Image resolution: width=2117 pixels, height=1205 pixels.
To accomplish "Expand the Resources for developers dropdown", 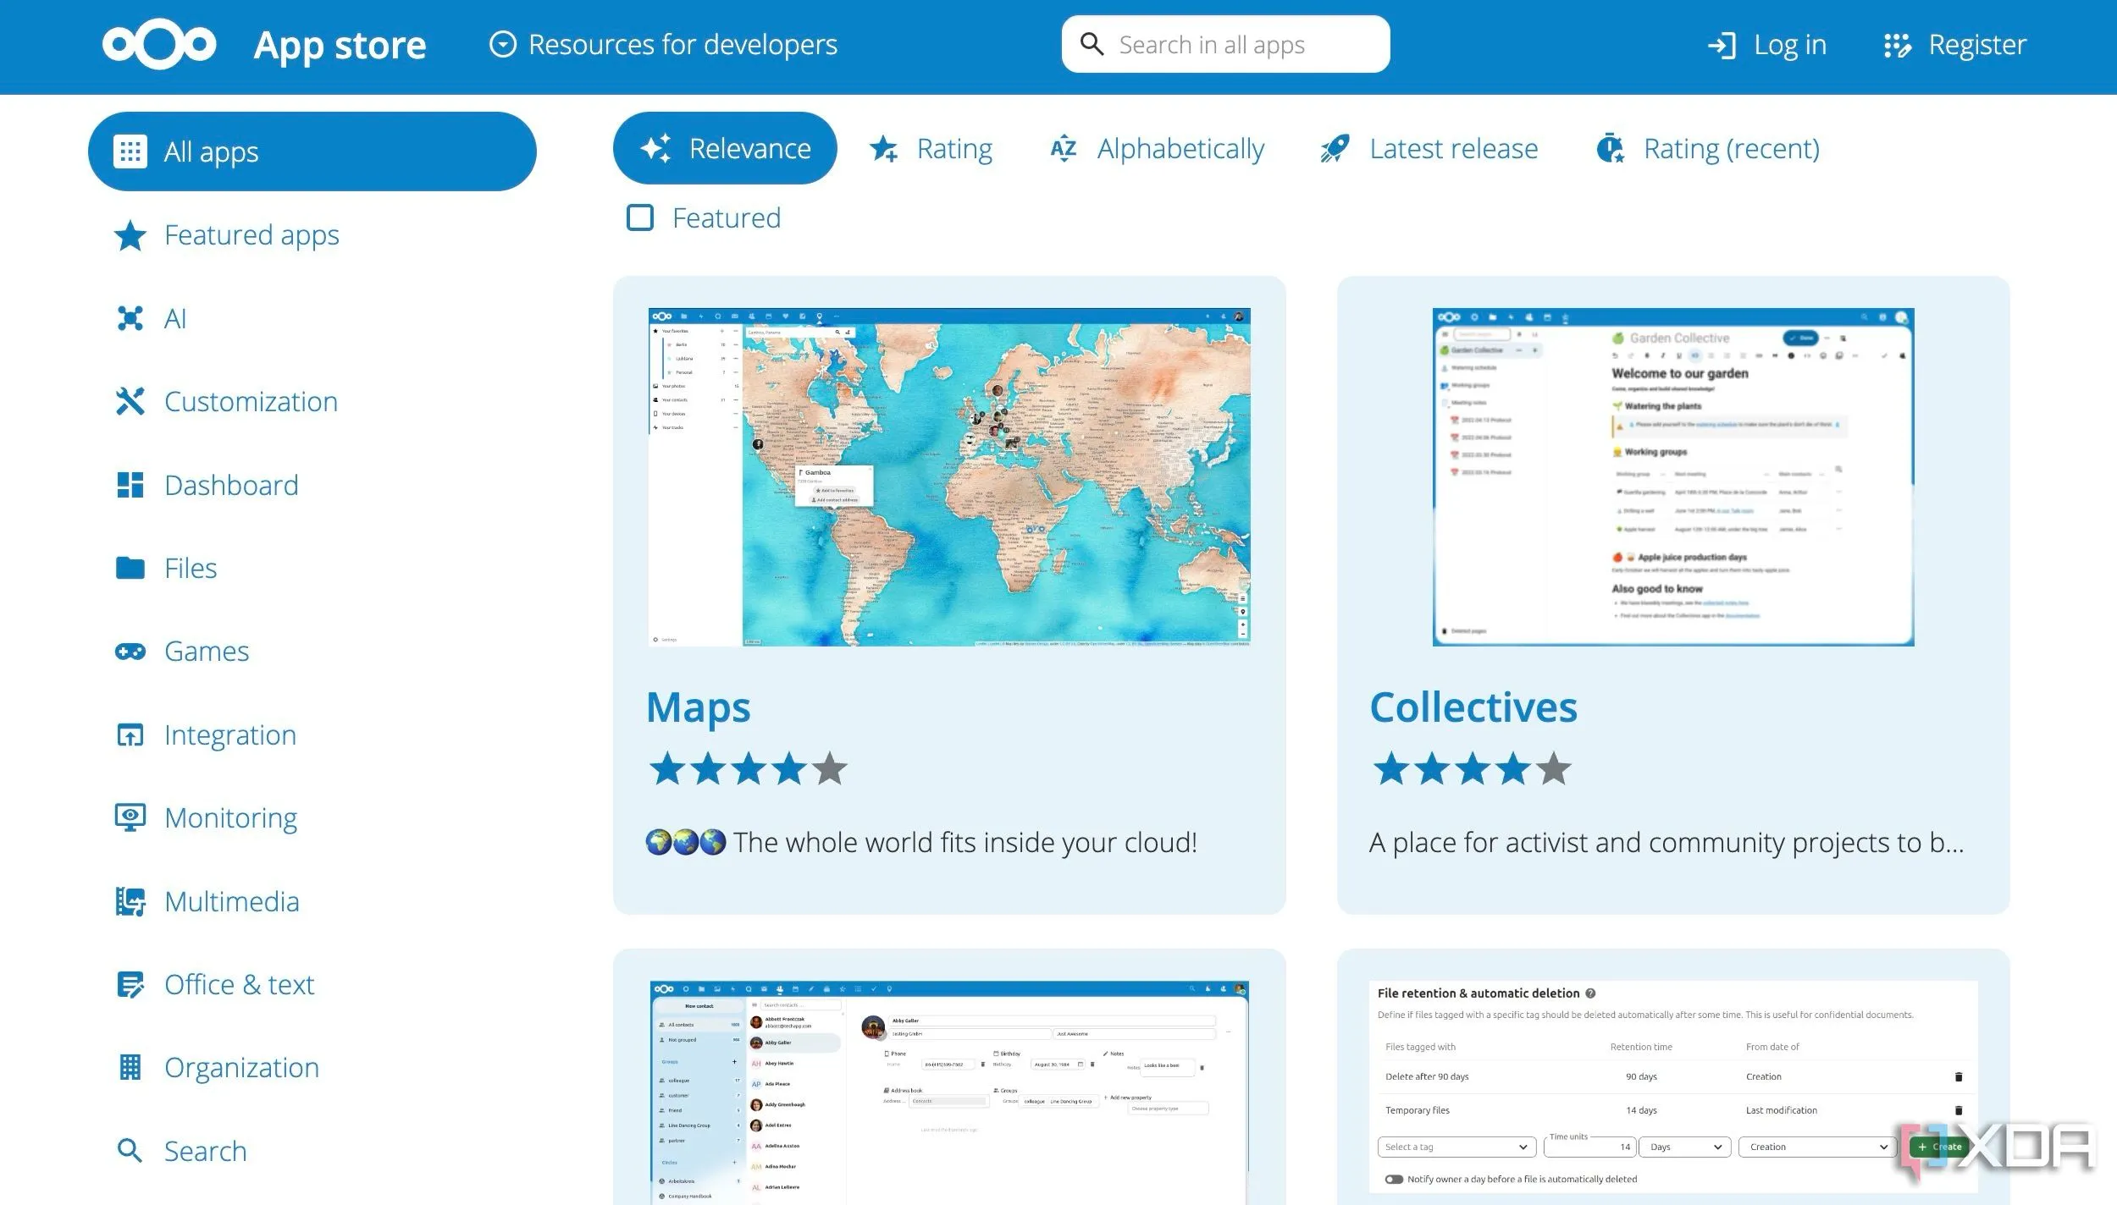I will click(x=665, y=43).
